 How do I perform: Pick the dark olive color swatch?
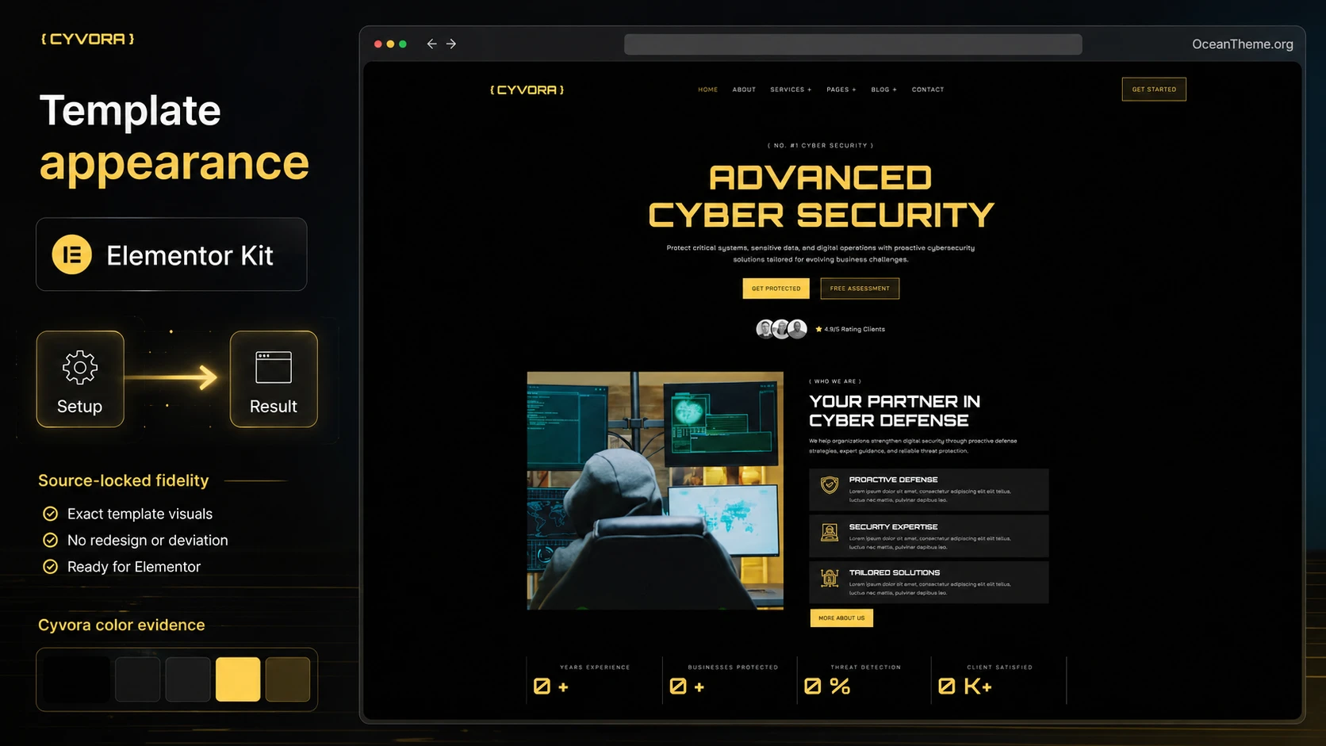[288, 679]
